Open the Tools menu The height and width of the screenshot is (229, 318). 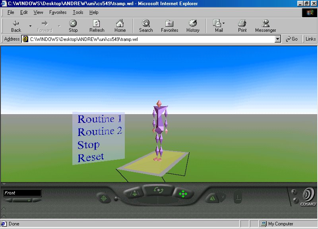(78, 12)
